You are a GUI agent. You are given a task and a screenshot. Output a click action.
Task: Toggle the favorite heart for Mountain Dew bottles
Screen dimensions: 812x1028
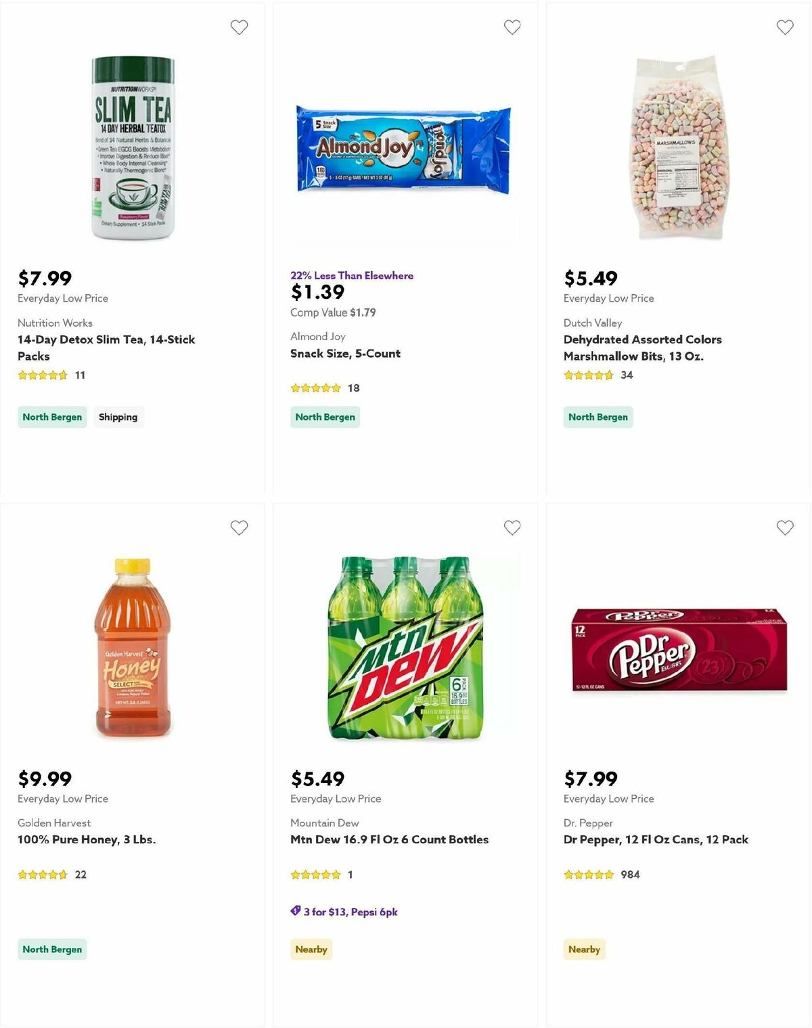coord(512,527)
